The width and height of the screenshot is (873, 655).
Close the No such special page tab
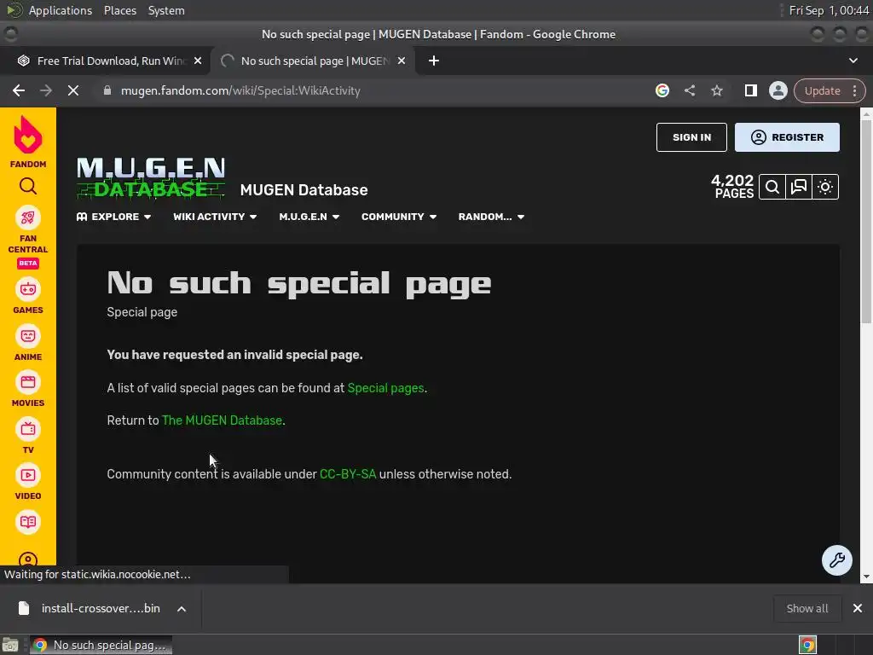click(402, 61)
